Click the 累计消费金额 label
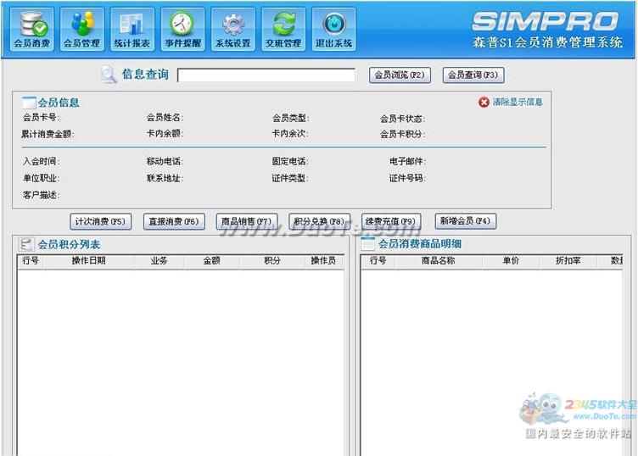 [48, 134]
